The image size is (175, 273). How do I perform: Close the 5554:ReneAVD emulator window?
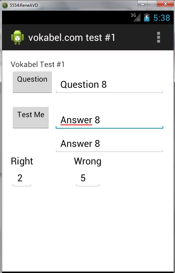tap(165, 4)
